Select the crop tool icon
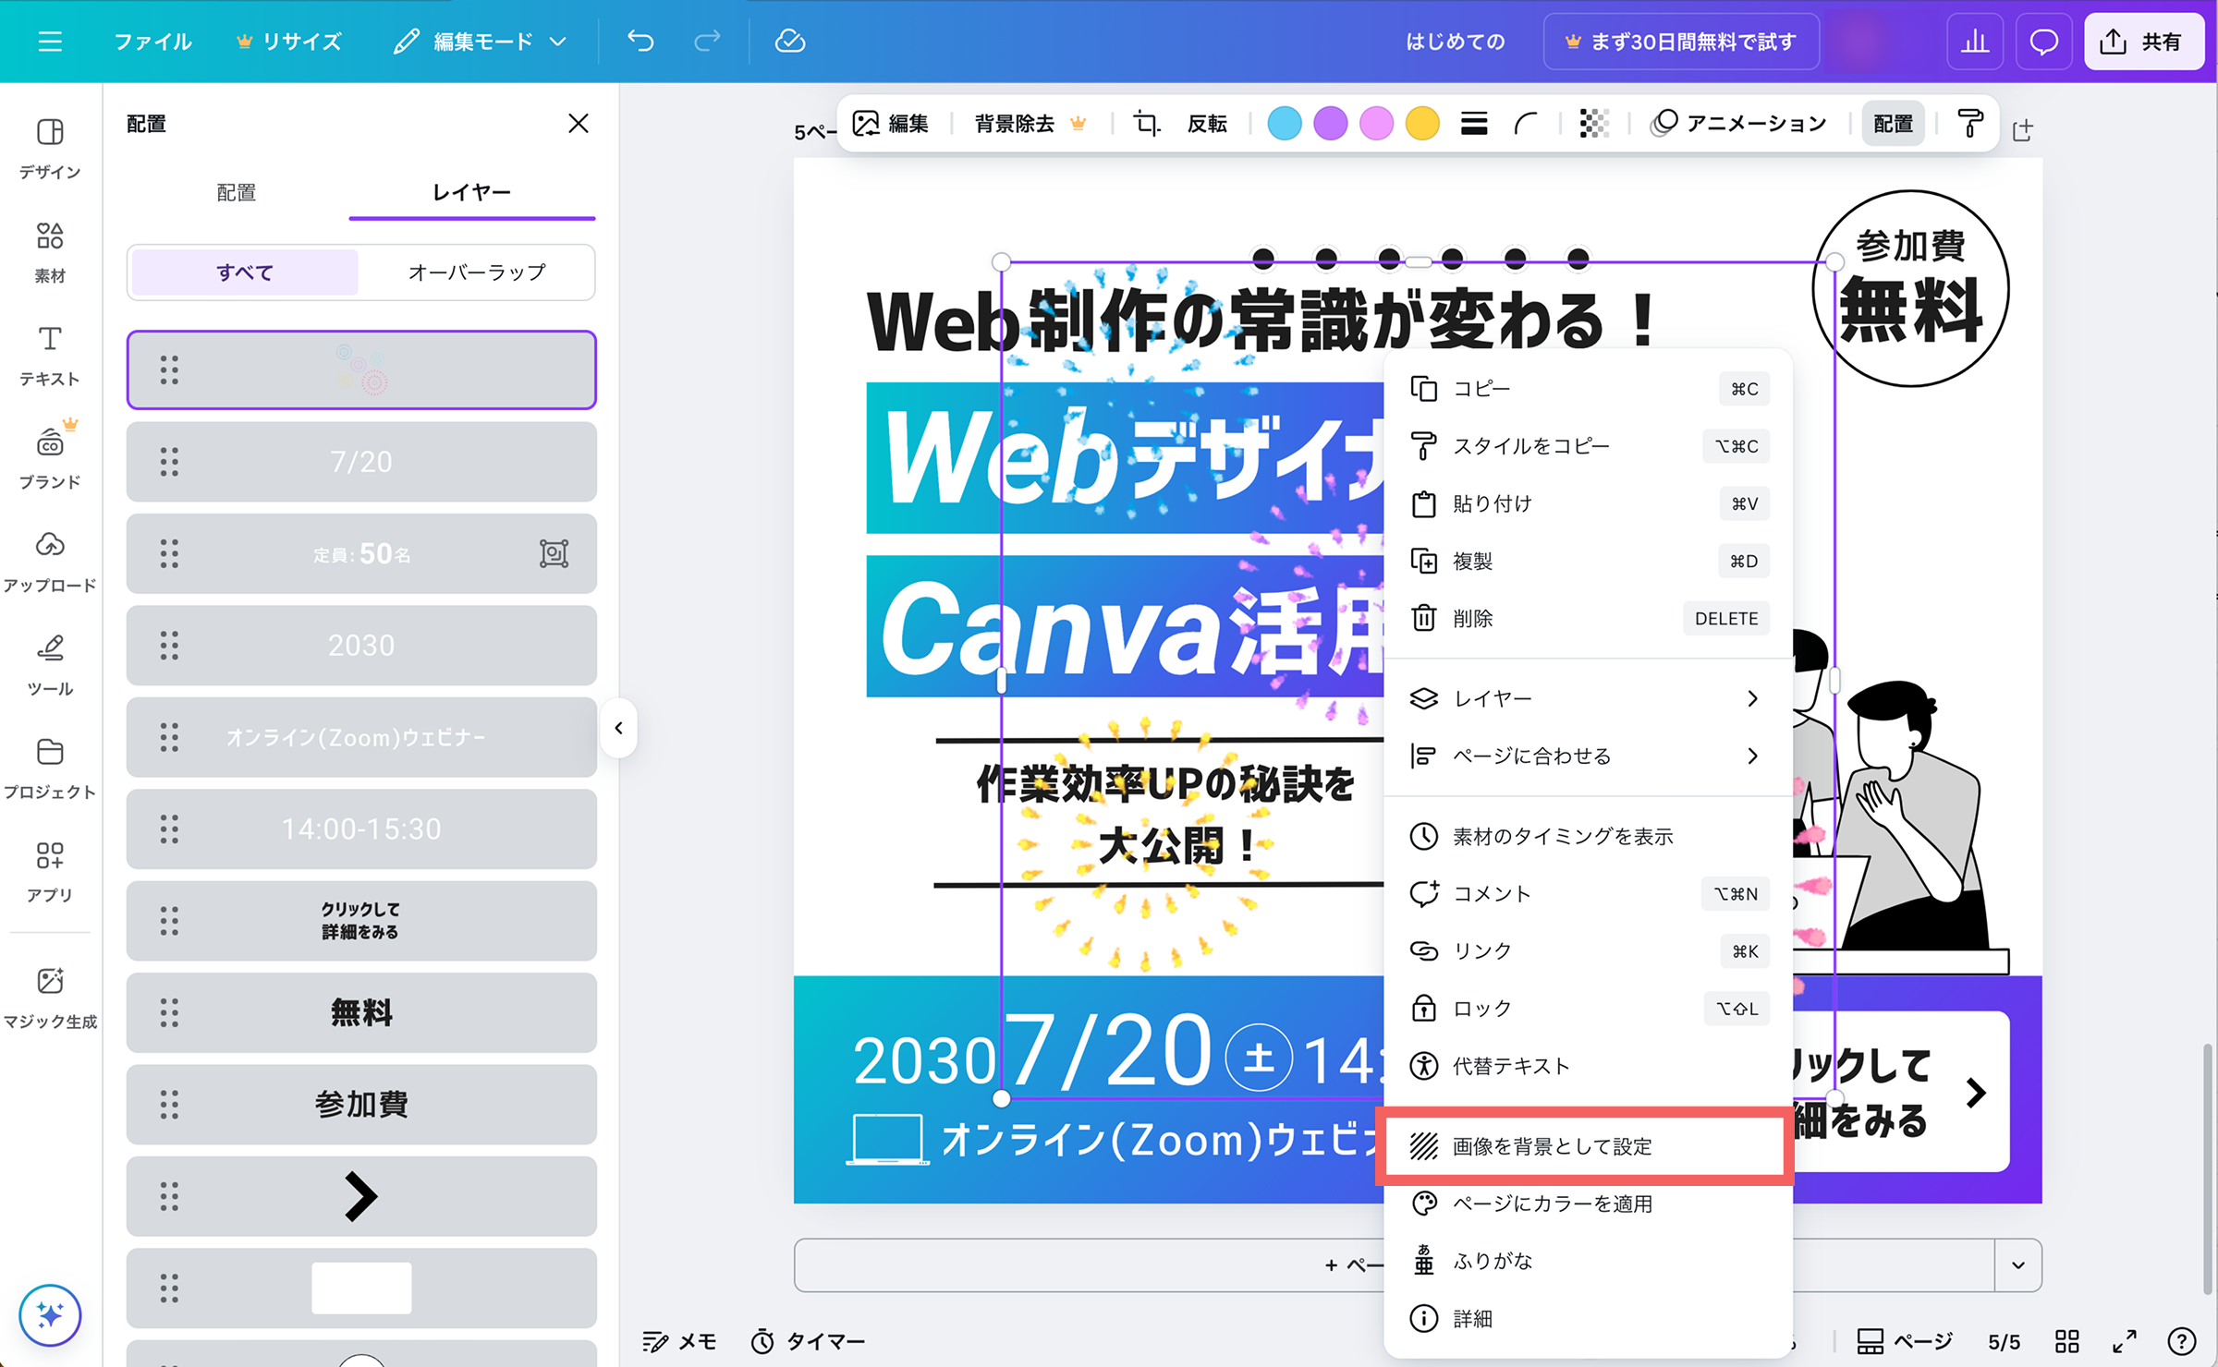 [x=1146, y=124]
